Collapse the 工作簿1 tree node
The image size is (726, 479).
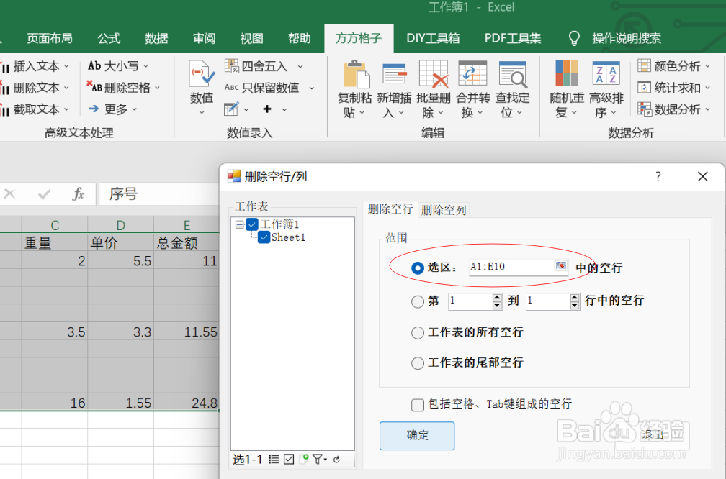click(239, 224)
